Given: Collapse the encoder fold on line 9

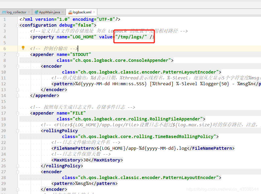Looking at the screenshot, I should pyautogui.click(x=18, y=66).
